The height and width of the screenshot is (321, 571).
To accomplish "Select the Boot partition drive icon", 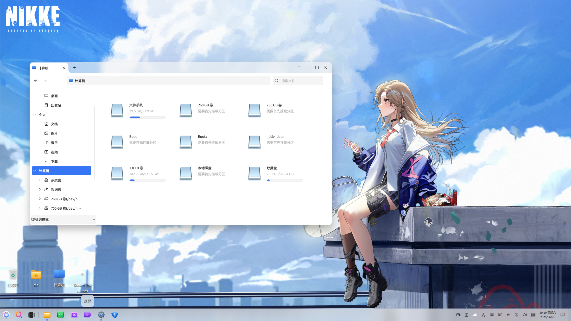I will pos(117,142).
